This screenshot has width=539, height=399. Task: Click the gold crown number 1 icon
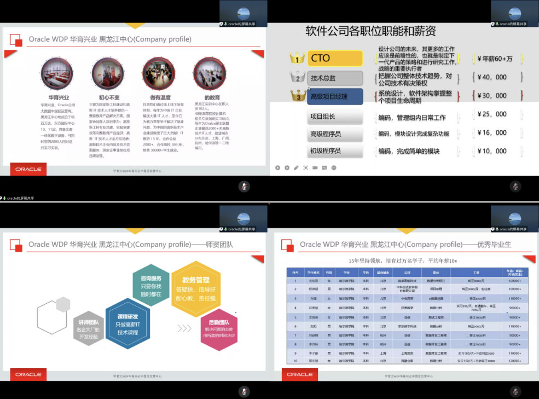[x=297, y=58]
